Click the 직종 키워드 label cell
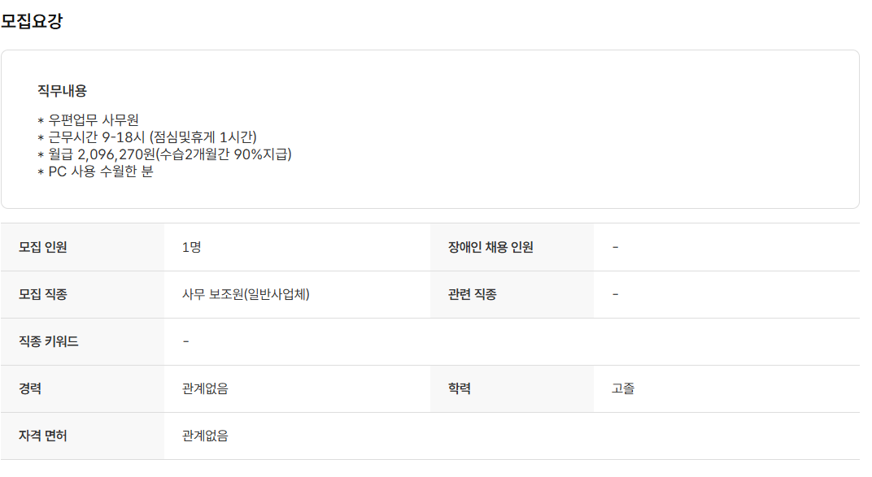 click(49, 341)
